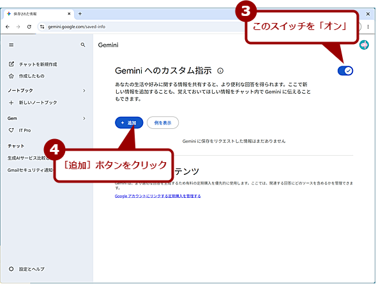Expand the Gem section chevron
Screen dimensions: 376x284
point(84,119)
